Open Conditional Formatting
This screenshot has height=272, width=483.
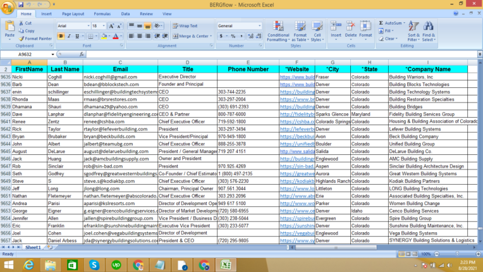point(278,31)
